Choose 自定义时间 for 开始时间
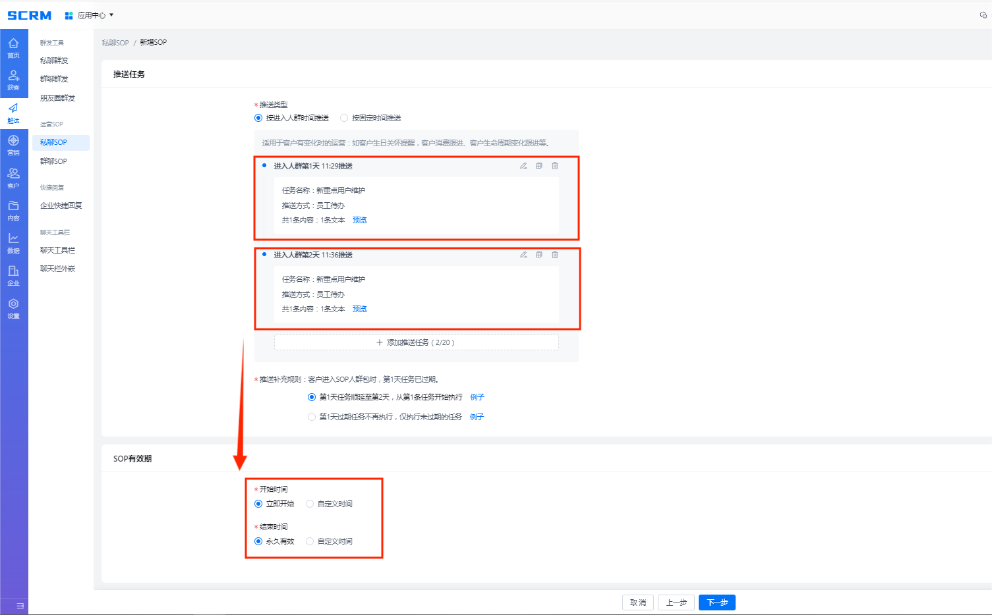Viewport: 992px width, 615px height. click(310, 504)
